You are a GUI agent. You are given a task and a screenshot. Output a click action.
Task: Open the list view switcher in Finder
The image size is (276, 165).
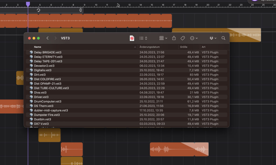tap(143, 38)
